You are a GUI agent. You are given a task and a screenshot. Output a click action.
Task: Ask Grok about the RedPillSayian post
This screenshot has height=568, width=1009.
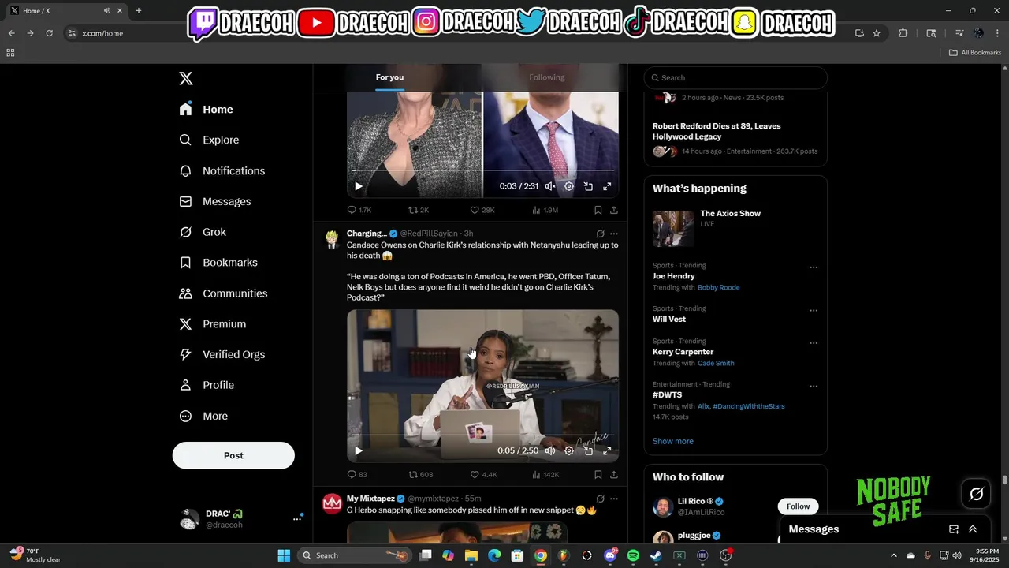point(600,234)
